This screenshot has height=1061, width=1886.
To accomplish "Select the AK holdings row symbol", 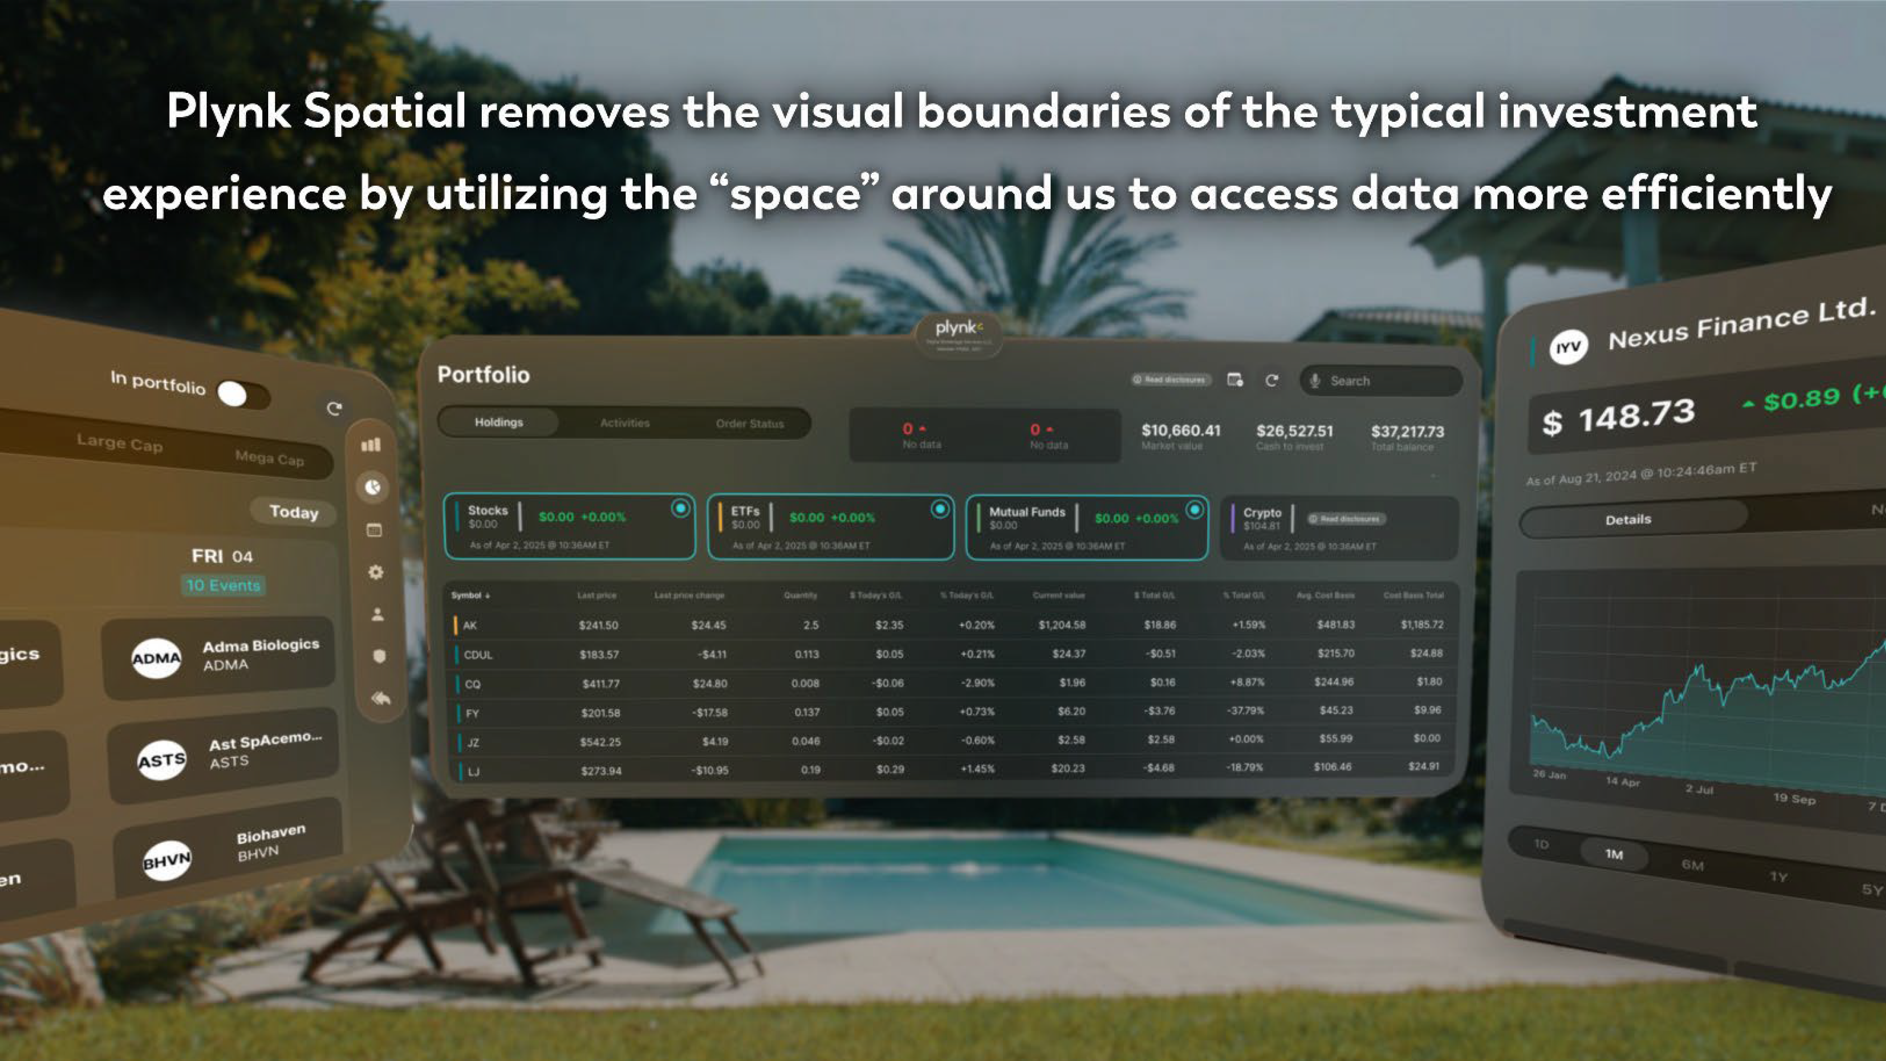I will coord(470,625).
